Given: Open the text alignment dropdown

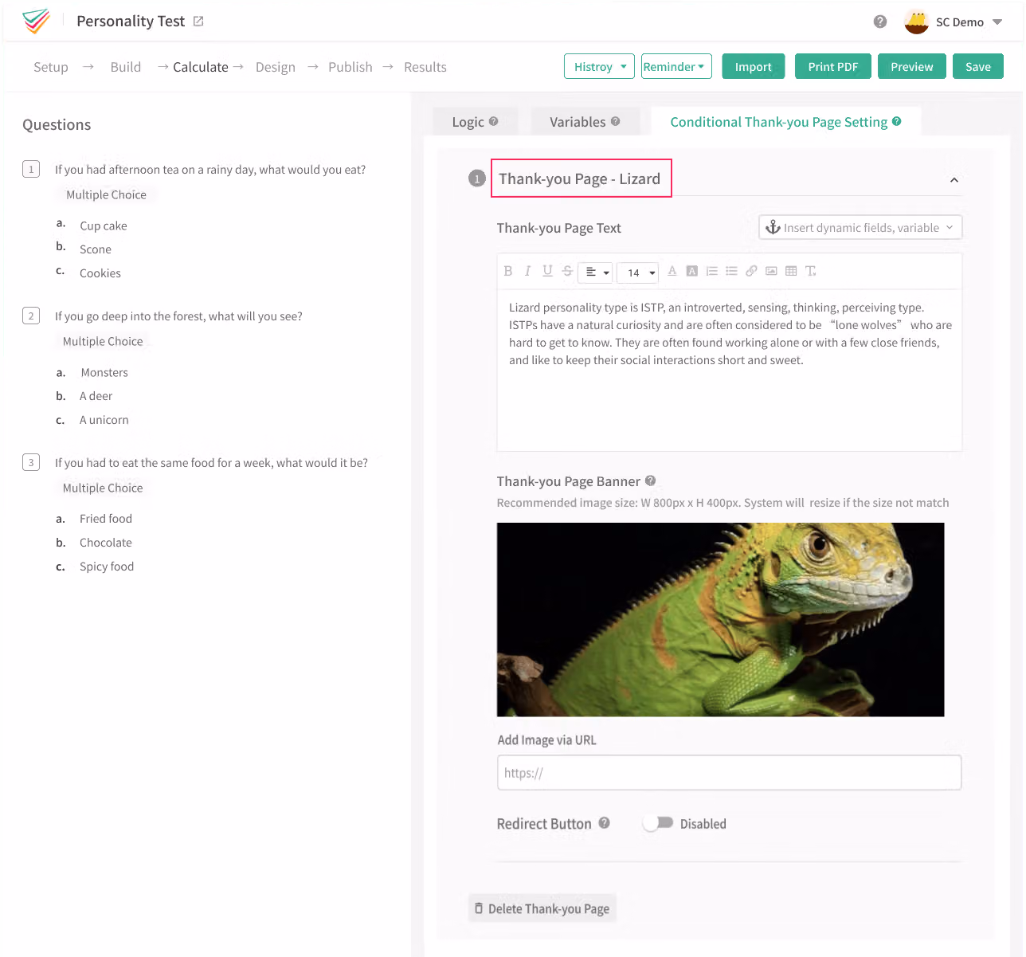Looking at the screenshot, I should (x=595, y=273).
